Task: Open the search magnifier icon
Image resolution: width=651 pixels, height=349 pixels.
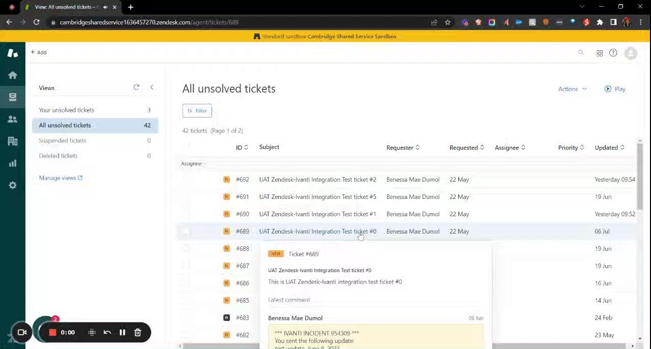Action: [x=581, y=52]
